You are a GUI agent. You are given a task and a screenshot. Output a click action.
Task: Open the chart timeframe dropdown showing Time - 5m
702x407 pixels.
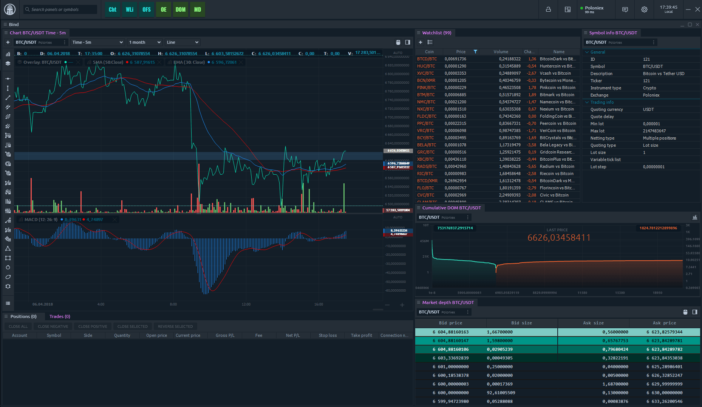[97, 42]
